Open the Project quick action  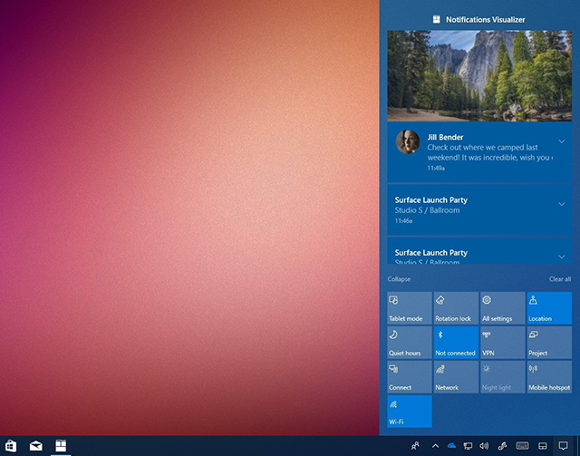click(x=549, y=343)
